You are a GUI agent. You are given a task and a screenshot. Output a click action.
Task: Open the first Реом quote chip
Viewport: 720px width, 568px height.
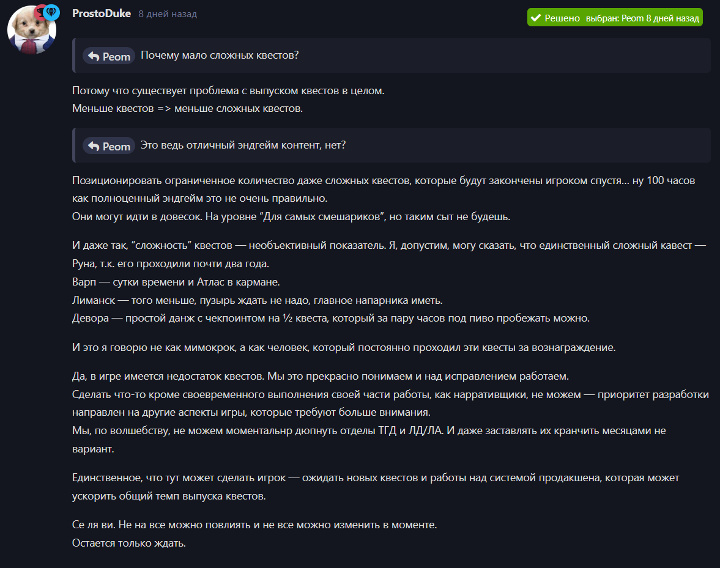point(109,56)
